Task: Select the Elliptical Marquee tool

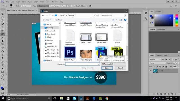Action: [x=3, y=17]
